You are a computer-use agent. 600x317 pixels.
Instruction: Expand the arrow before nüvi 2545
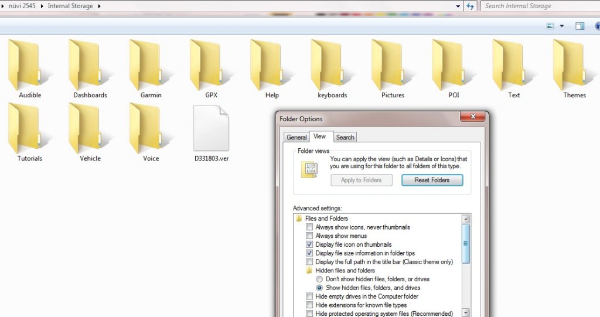[3, 6]
